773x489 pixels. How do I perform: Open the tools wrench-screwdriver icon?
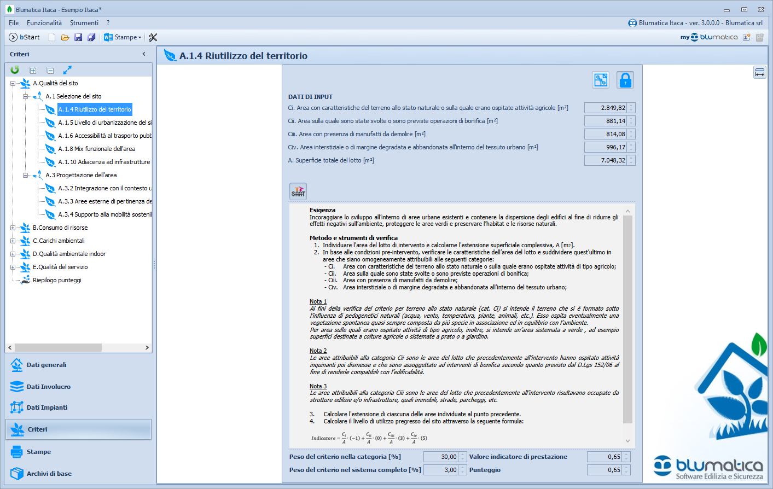pos(153,37)
